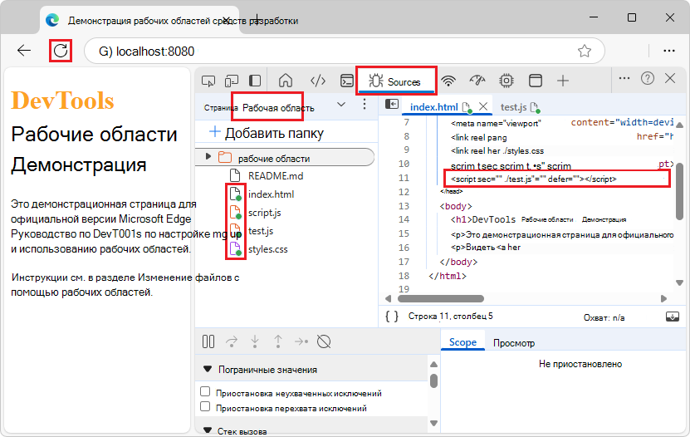Hide the navigator pane with the toggle icon
The width and height of the screenshot is (690, 437).
point(392,104)
